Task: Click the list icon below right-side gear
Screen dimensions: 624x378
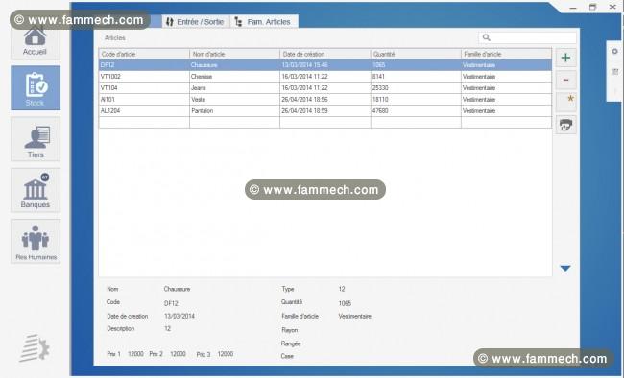Action: click(x=614, y=72)
